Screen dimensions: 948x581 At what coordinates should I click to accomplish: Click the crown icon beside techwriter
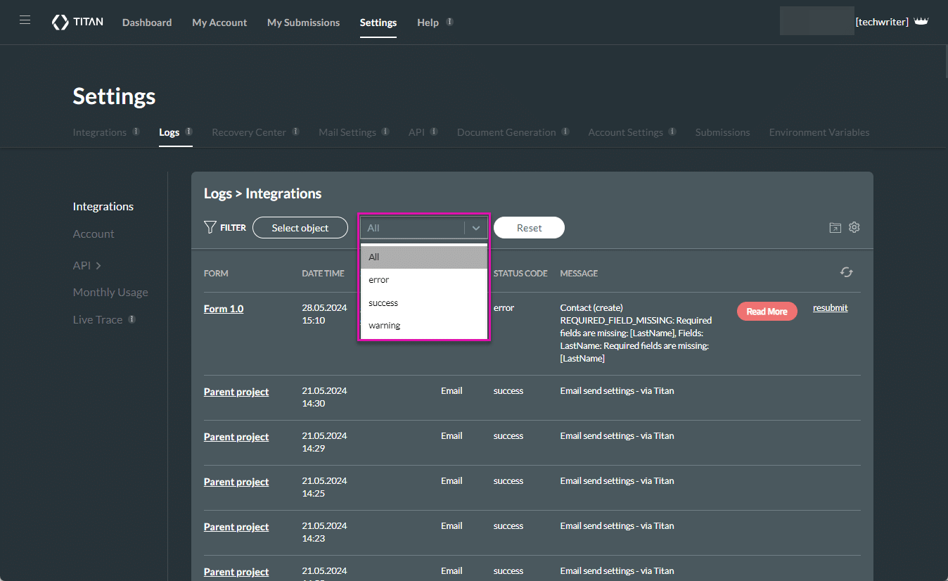pos(921,22)
